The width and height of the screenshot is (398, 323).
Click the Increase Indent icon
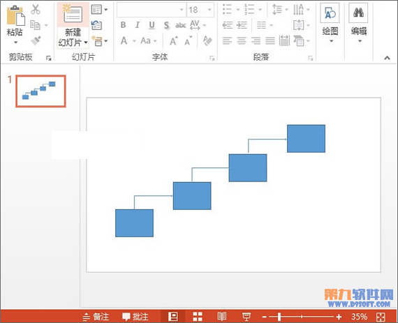pyautogui.click(x=242, y=25)
